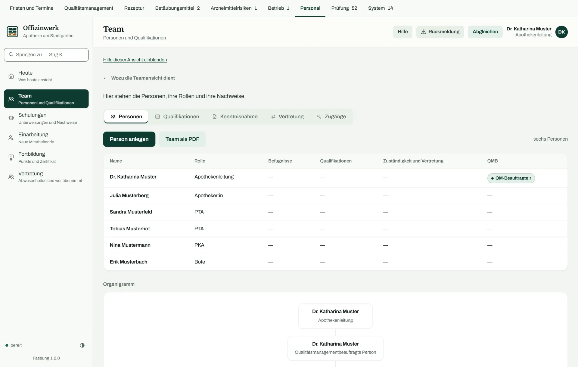The image size is (578, 367).
Task: Click the Rolle column header
Action: (200, 161)
